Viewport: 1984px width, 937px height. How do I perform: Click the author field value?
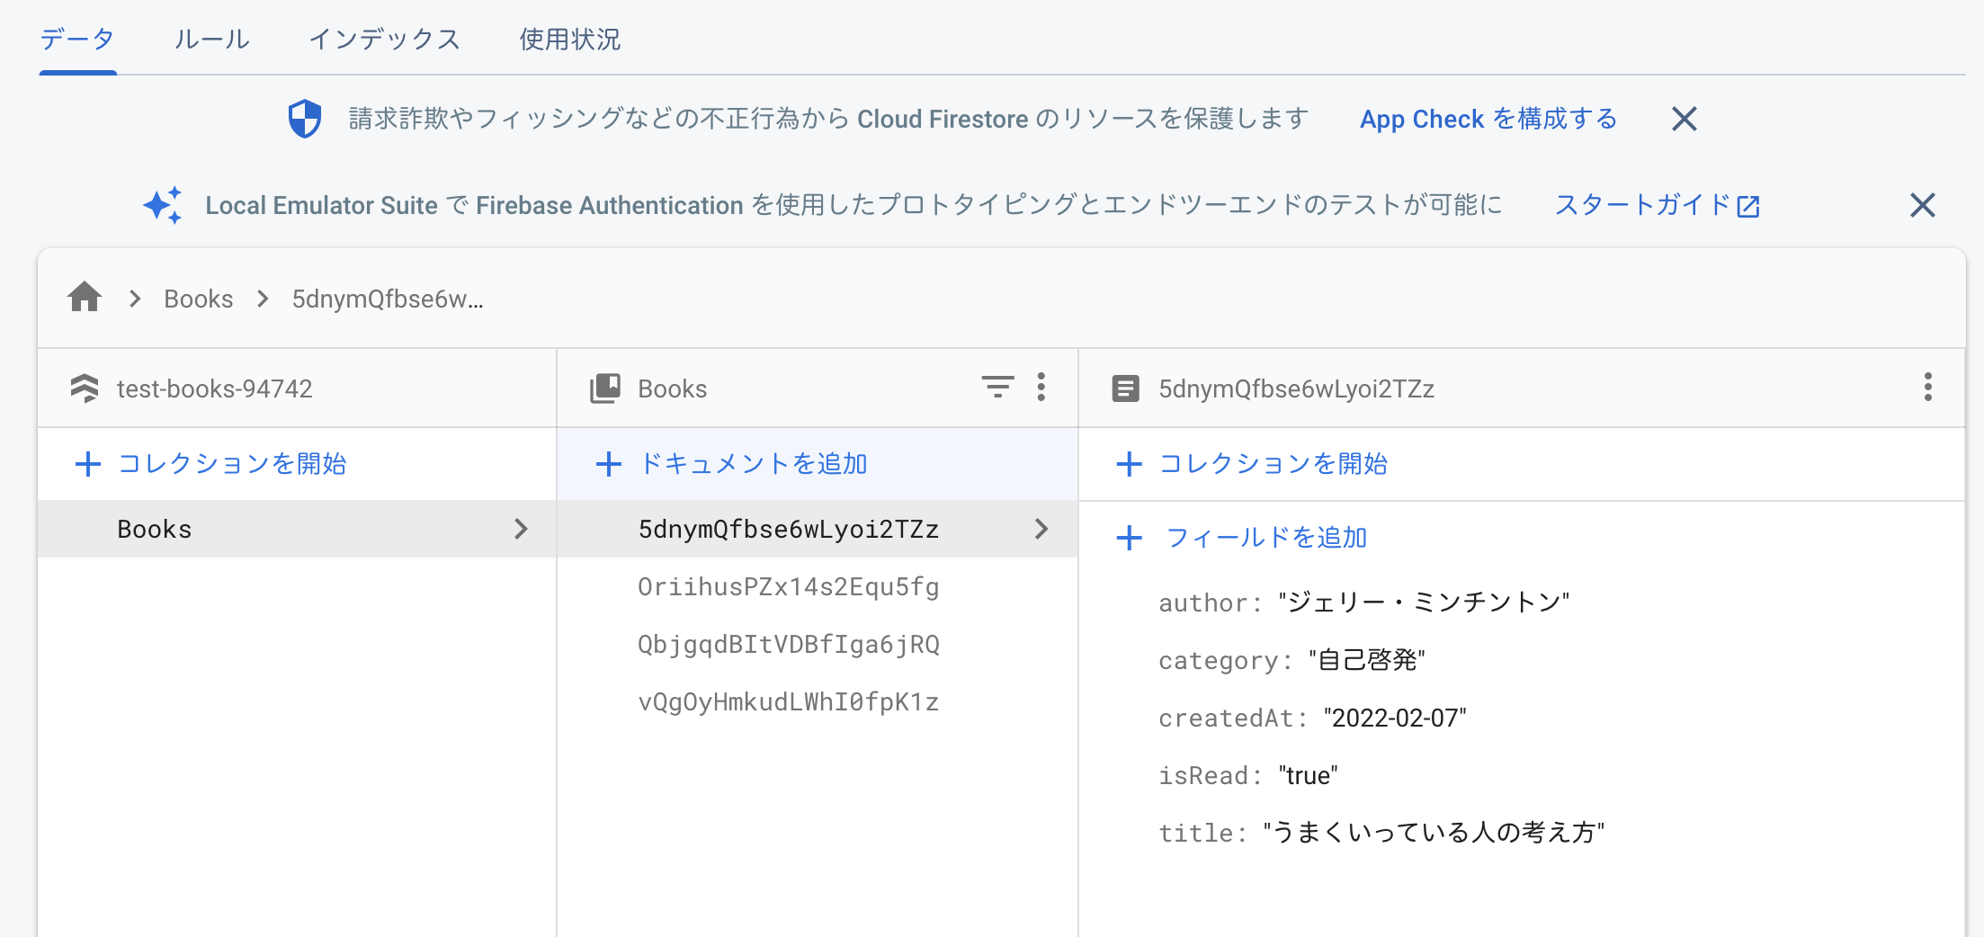(x=1424, y=602)
